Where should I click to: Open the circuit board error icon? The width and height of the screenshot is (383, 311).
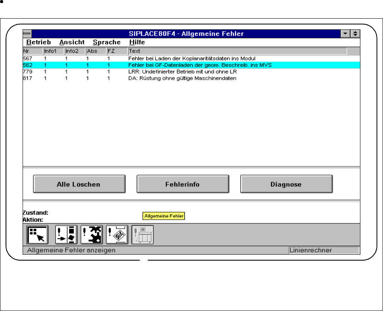(x=117, y=235)
